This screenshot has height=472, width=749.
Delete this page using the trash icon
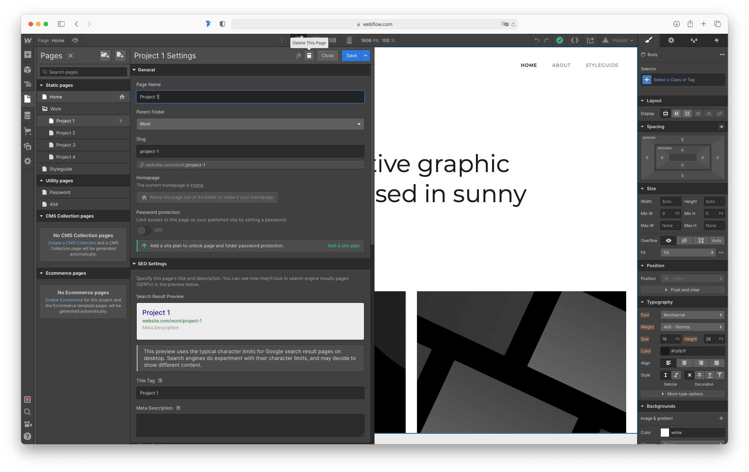[309, 55]
